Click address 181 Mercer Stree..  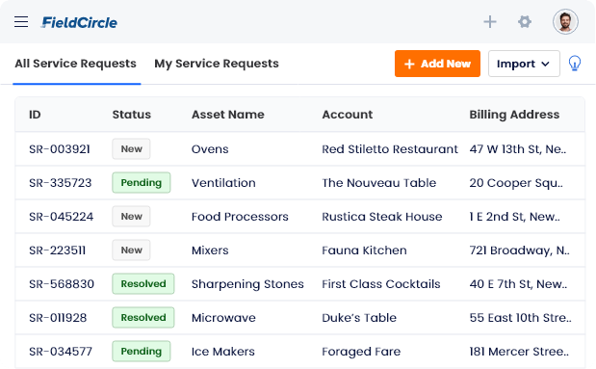click(x=519, y=352)
